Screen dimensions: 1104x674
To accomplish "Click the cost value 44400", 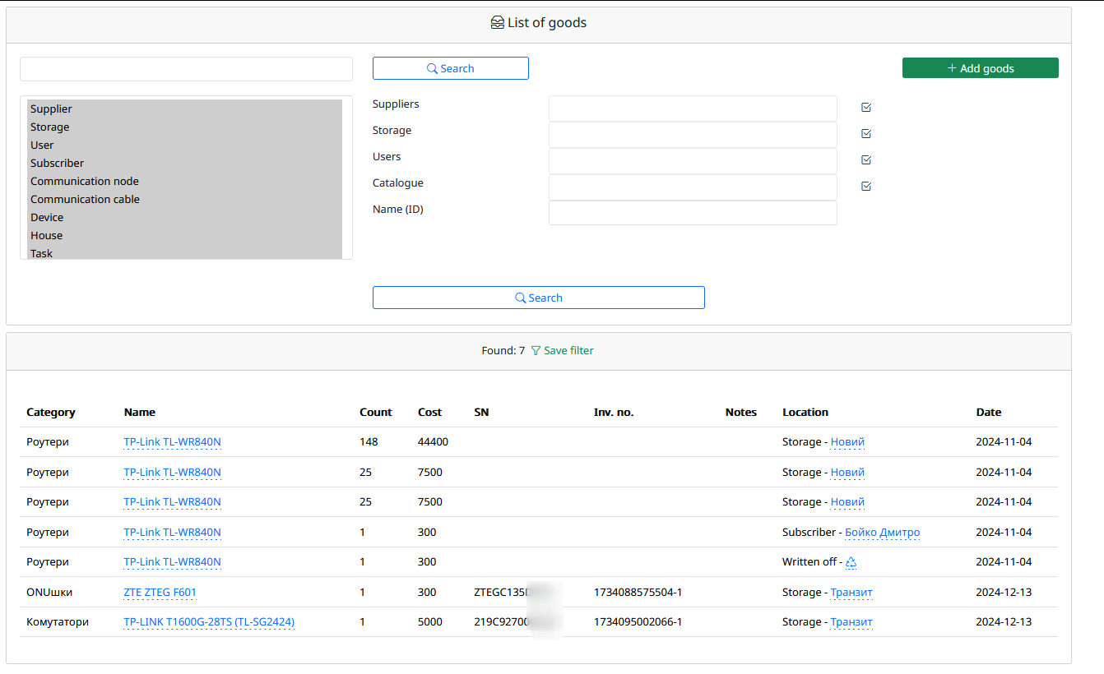I will (x=433, y=442).
